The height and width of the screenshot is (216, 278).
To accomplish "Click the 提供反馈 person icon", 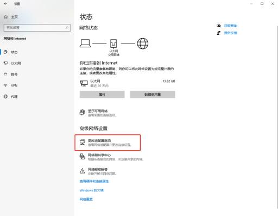I will 219,33.
